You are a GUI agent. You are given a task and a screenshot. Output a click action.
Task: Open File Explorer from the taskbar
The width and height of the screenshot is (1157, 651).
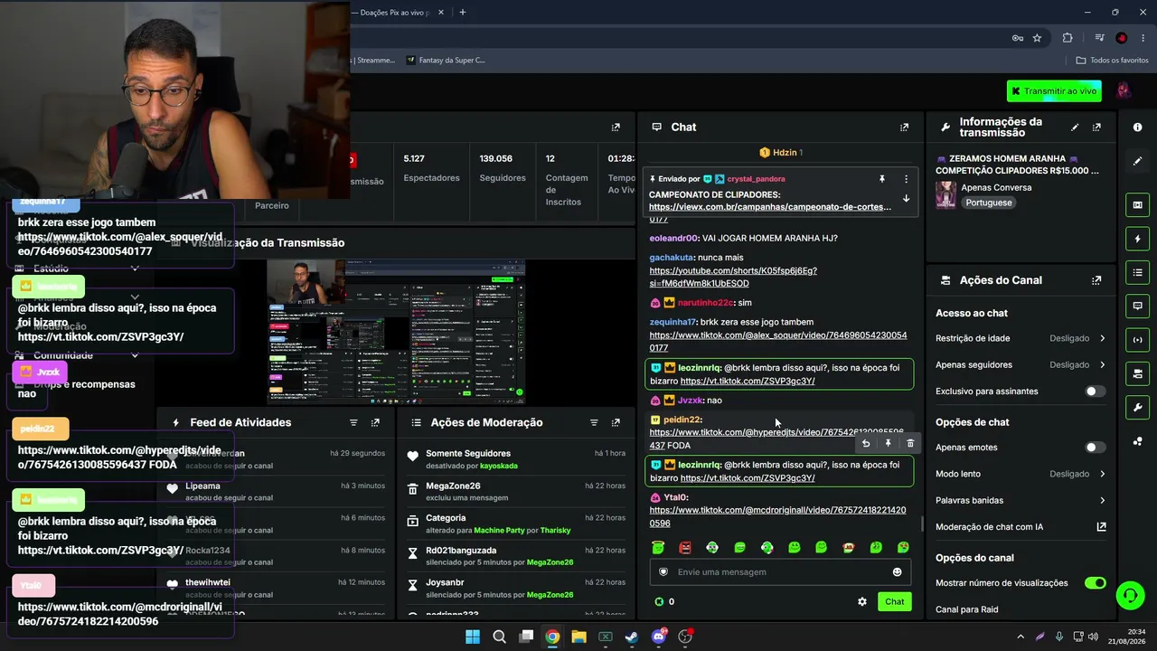point(578,637)
